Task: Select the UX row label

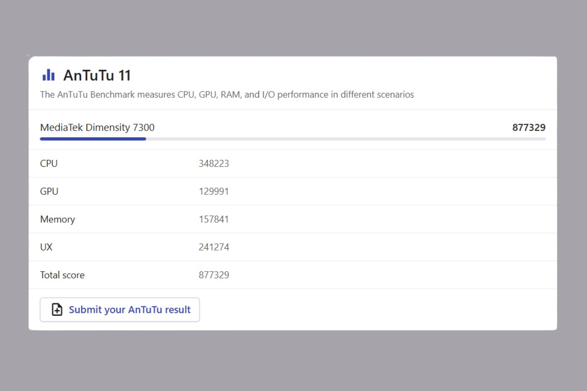Action: pos(46,247)
